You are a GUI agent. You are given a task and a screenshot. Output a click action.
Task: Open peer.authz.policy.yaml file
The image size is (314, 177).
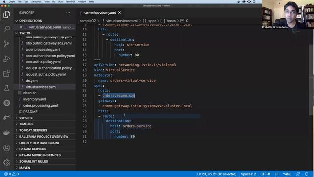coord(43,62)
